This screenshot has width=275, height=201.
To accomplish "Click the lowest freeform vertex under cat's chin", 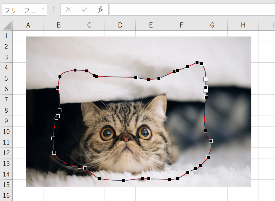I will [124, 180].
